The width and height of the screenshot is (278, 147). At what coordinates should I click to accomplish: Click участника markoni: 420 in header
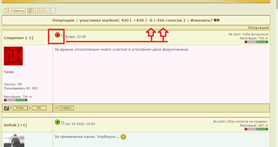coord(104,20)
